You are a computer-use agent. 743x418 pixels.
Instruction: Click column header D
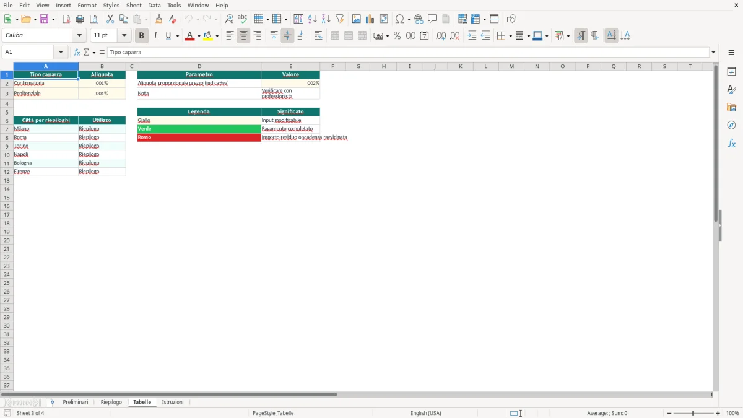pos(199,66)
